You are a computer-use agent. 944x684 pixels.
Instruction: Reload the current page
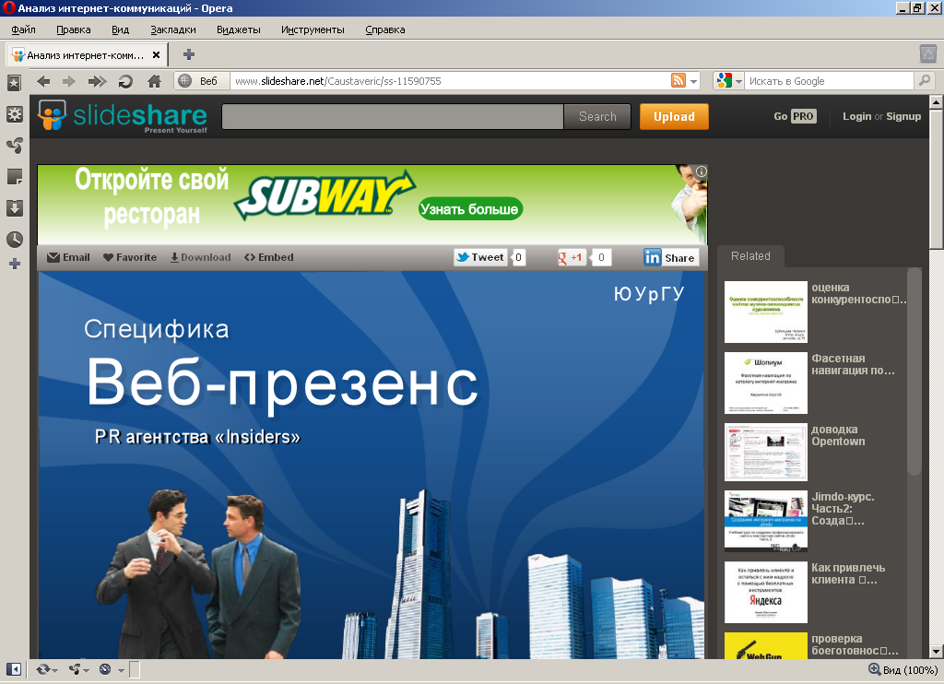pos(125,81)
